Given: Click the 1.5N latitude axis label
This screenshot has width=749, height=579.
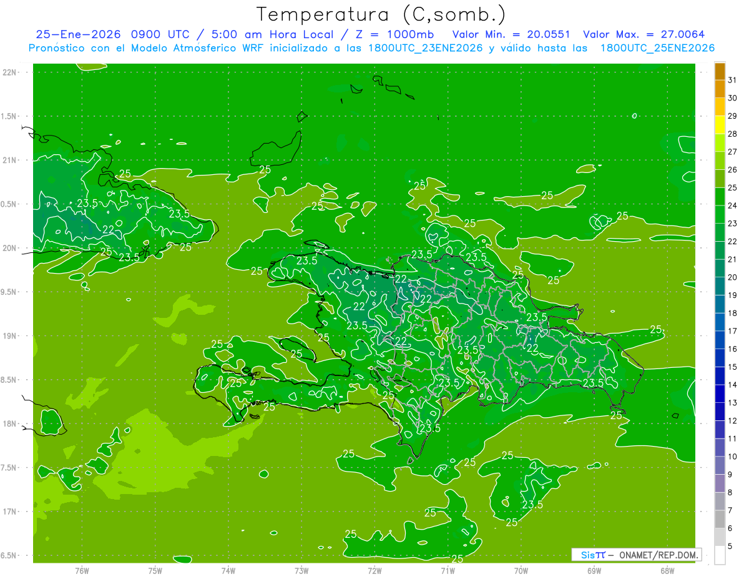Looking at the screenshot, I should (9, 116).
